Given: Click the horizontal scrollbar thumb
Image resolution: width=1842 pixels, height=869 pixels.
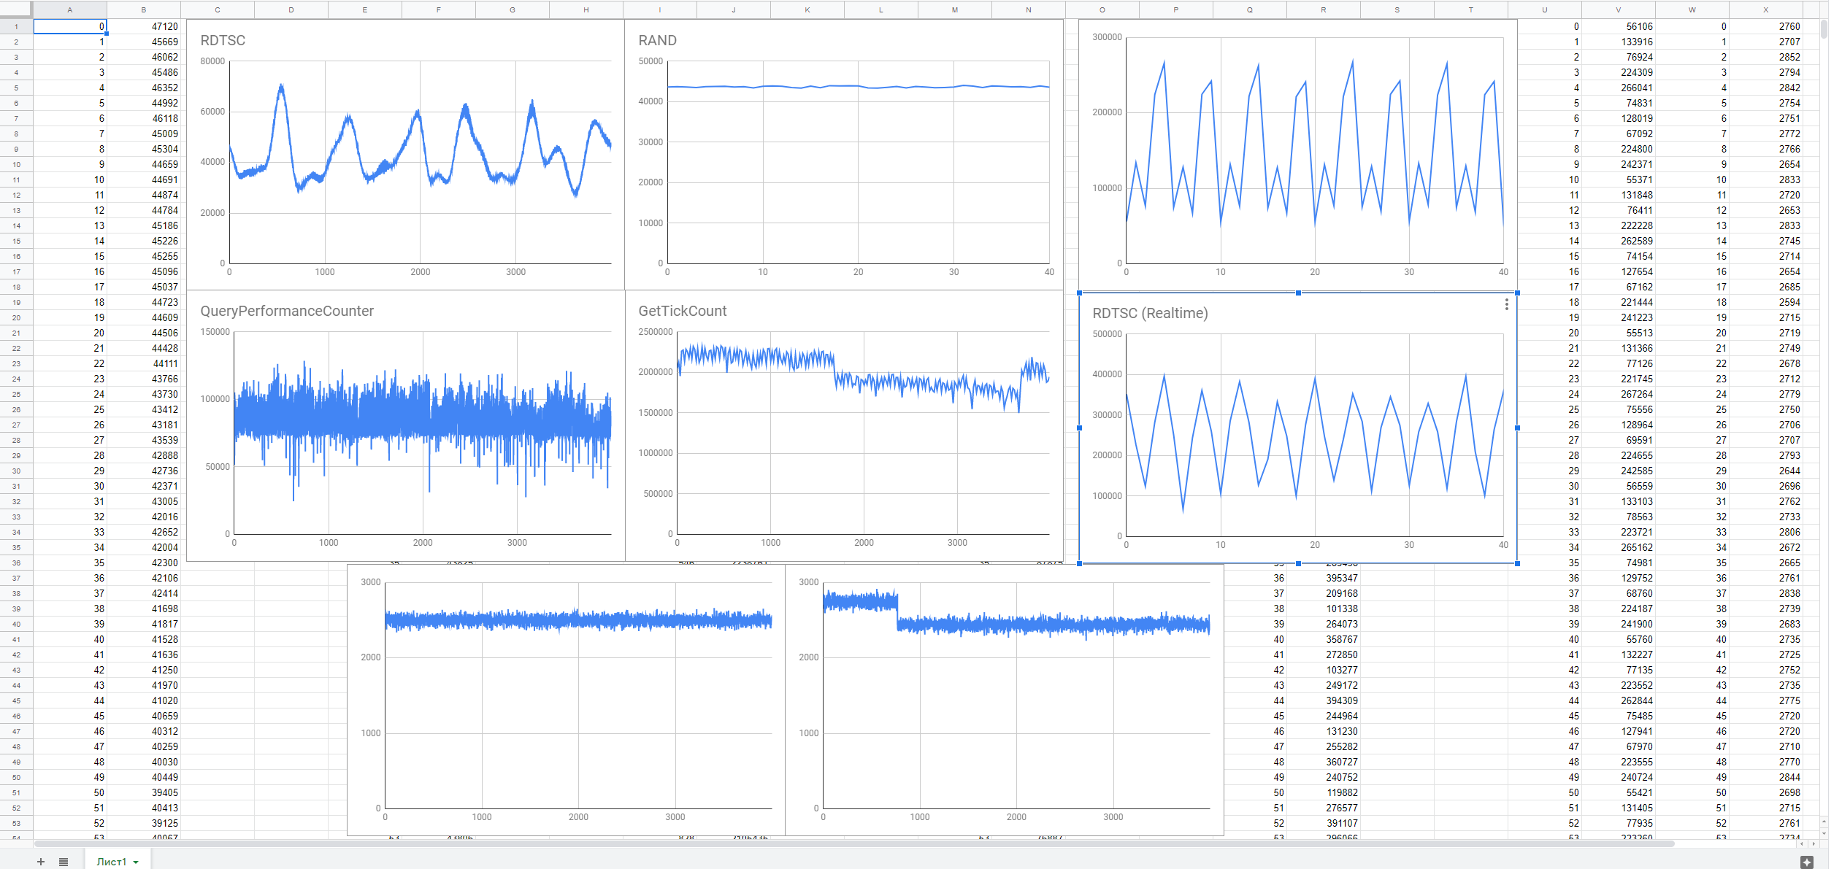Looking at the screenshot, I should pyautogui.click(x=854, y=843).
